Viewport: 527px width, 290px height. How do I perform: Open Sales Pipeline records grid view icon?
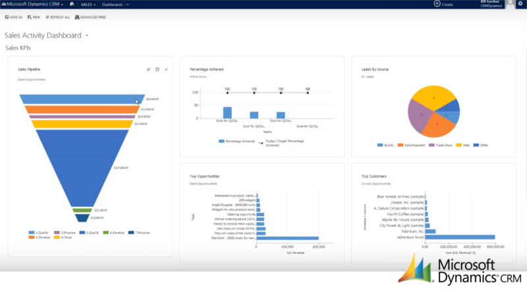click(157, 69)
